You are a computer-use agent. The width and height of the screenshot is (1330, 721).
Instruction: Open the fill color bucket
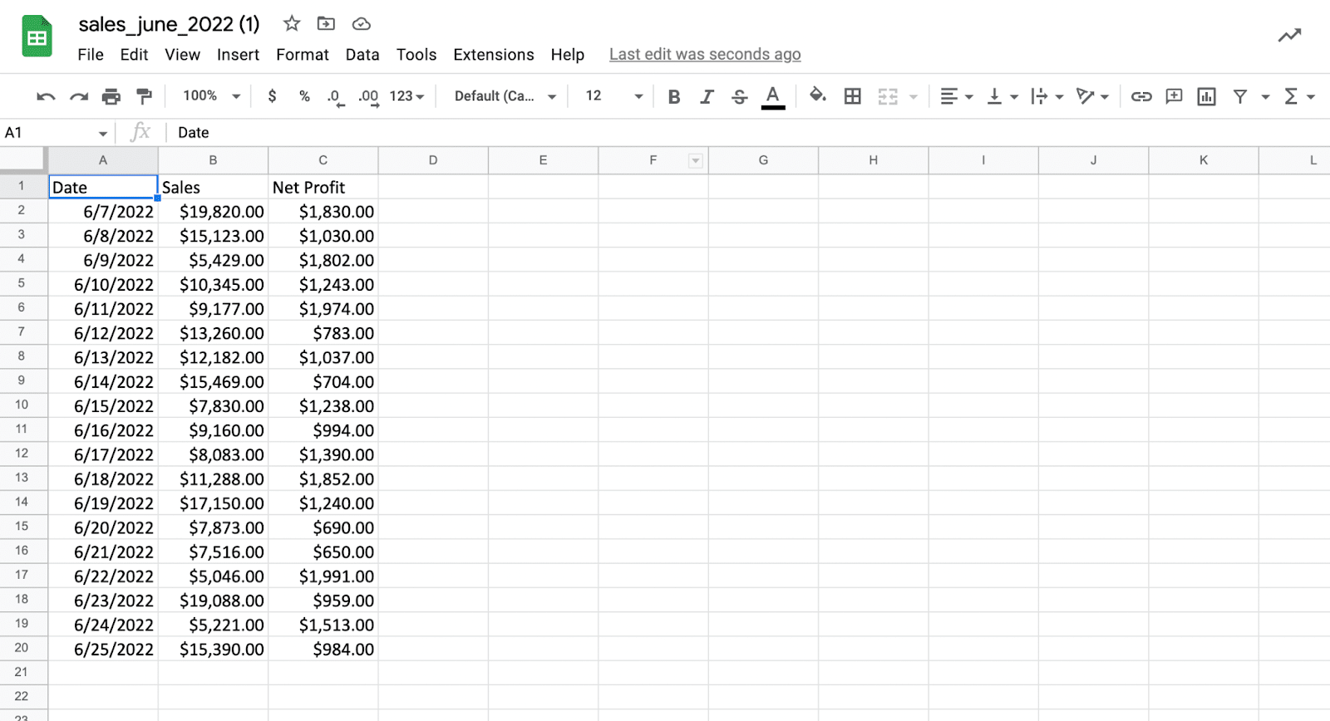point(817,96)
